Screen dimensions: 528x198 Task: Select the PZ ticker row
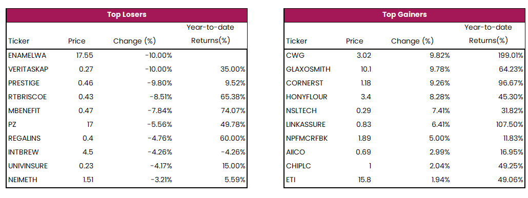point(127,124)
